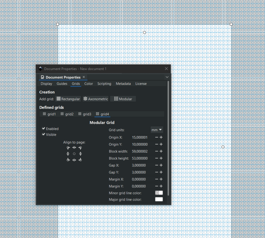Viewport: 265px width, 238px height.
Task: Decrease Block height with minus button
Action: point(156,158)
